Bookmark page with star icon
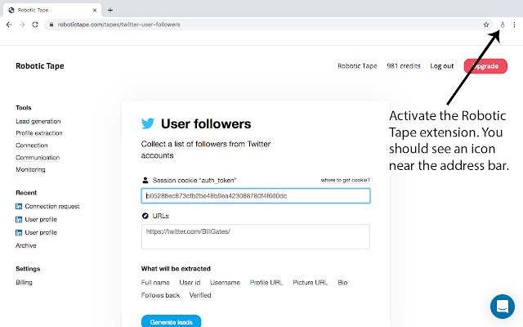The height and width of the screenshot is (327, 523). click(x=486, y=25)
